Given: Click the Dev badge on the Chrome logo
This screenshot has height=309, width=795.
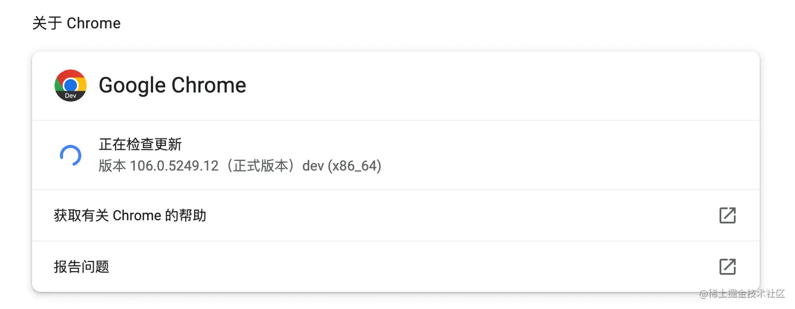Looking at the screenshot, I should (71, 96).
